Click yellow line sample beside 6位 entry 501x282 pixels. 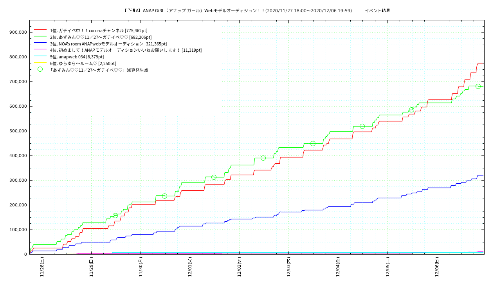(40, 63)
